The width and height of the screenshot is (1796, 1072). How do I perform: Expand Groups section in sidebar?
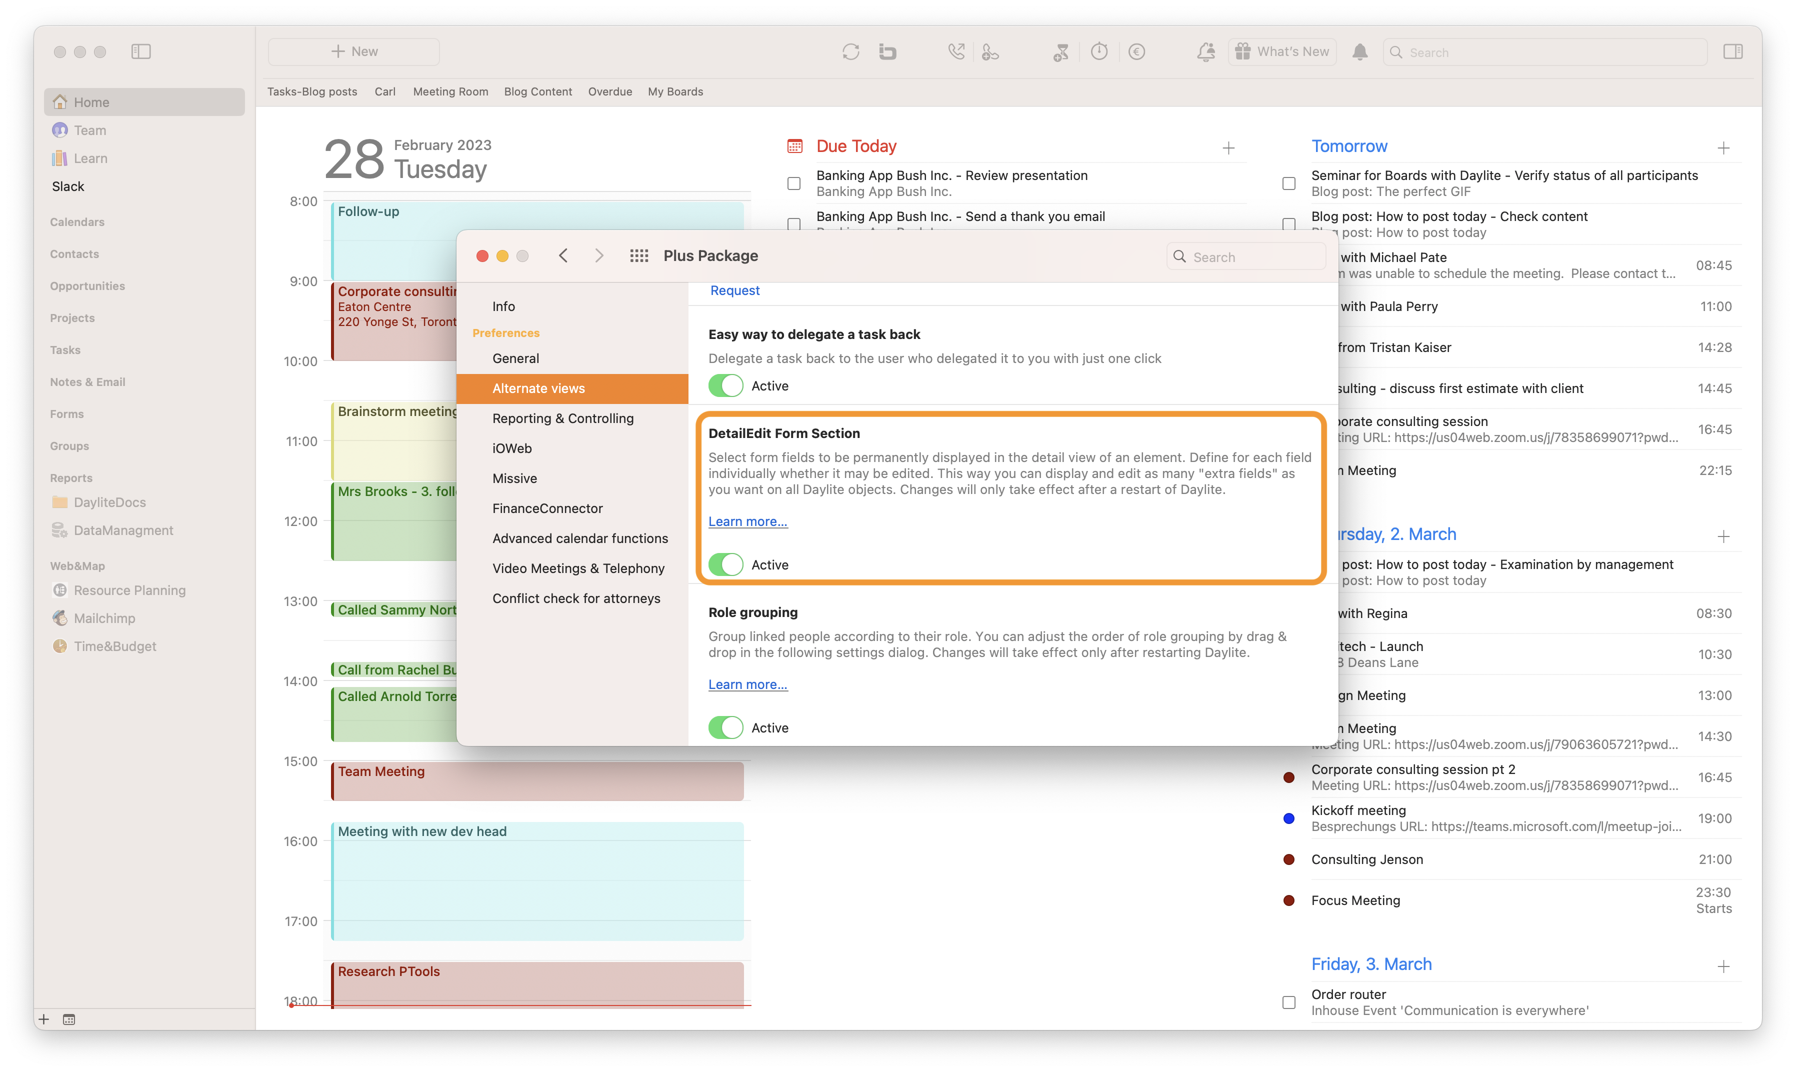point(69,445)
